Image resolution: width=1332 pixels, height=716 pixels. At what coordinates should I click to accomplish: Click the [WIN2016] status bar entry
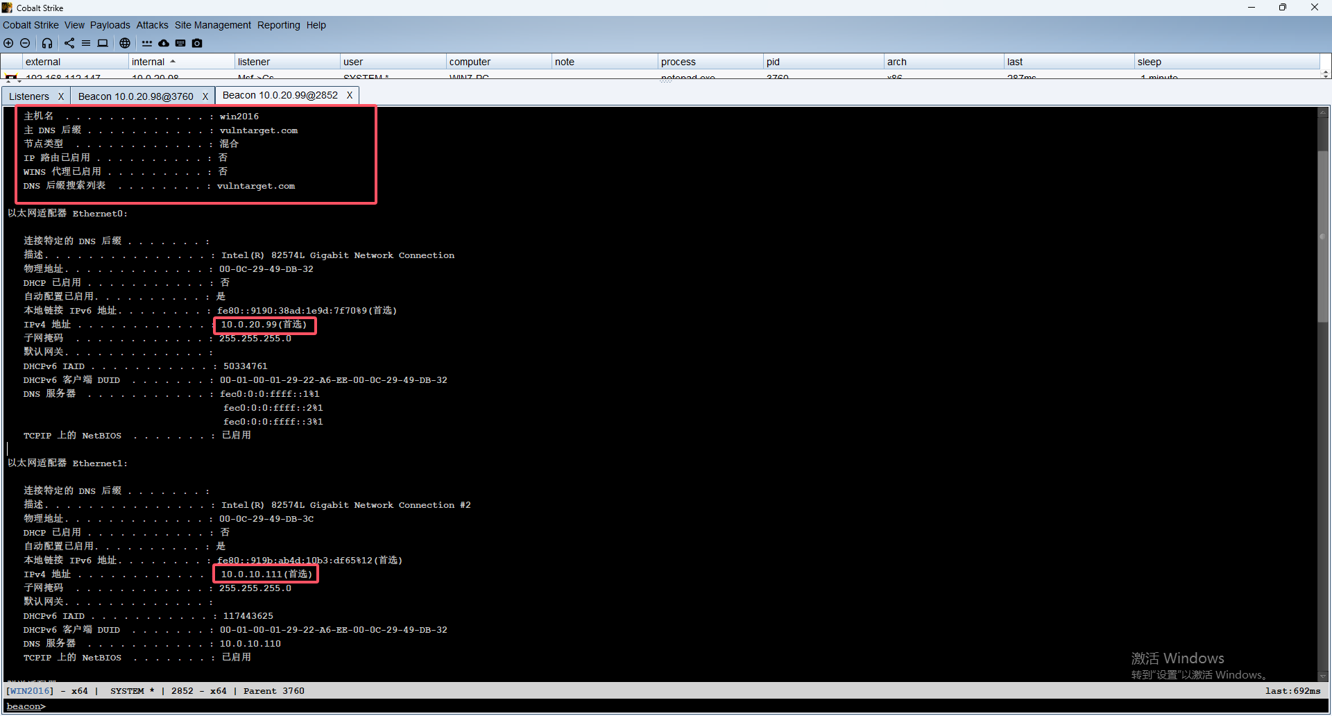coord(30,691)
